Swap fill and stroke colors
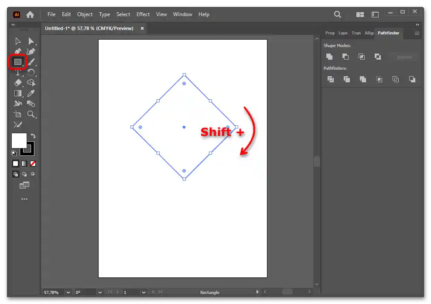 click(x=33, y=136)
